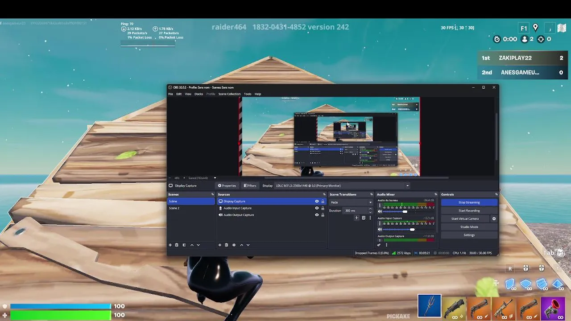The height and width of the screenshot is (321, 571).
Task: Pop out the Sources dock
Action: tap(324, 194)
